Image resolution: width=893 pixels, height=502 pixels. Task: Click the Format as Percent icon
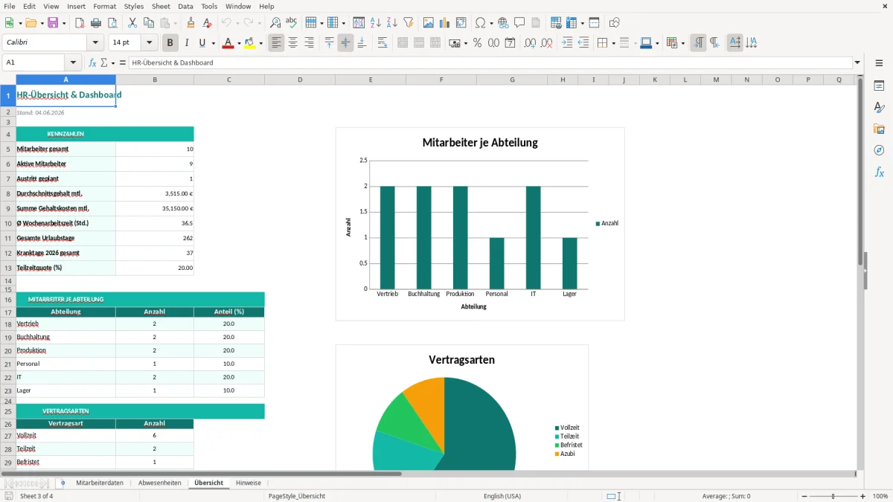[478, 43]
